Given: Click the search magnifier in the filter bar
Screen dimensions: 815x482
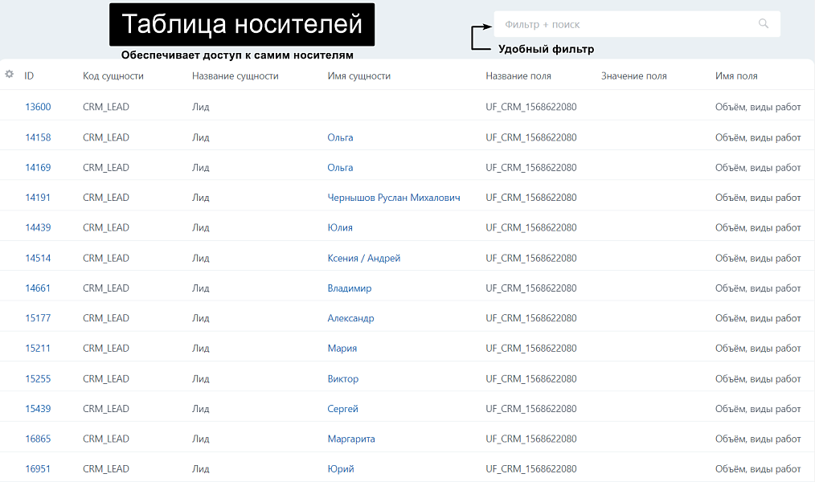Looking at the screenshot, I should pyautogui.click(x=762, y=23).
